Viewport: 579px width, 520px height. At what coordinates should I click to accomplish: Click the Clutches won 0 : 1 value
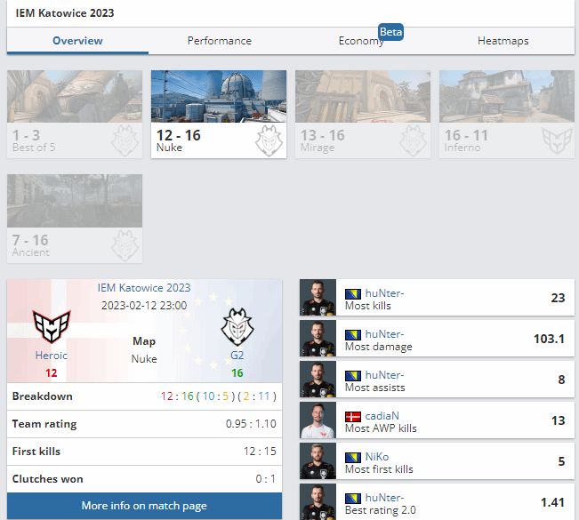coord(266,479)
